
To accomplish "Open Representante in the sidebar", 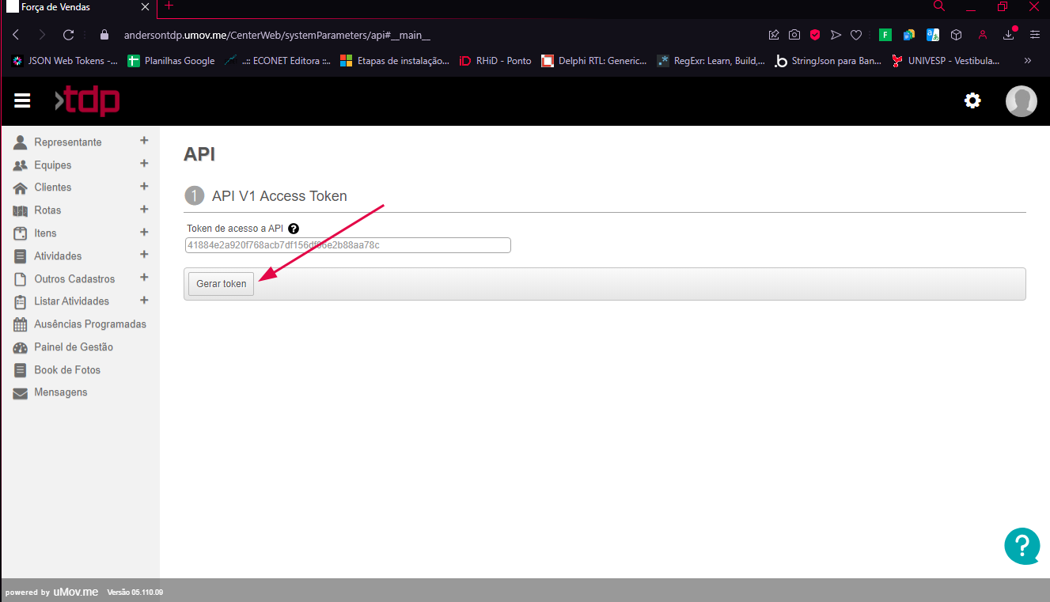I will click(68, 142).
